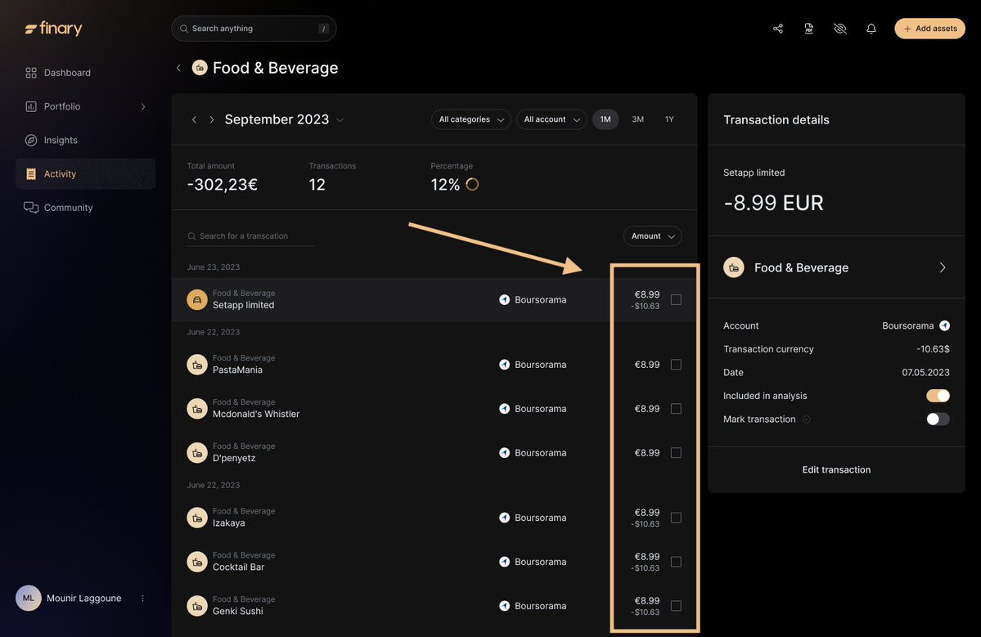Viewport: 981px width, 637px height.
Task: Open the PDF export icon
Action: [x=808, y=29]
